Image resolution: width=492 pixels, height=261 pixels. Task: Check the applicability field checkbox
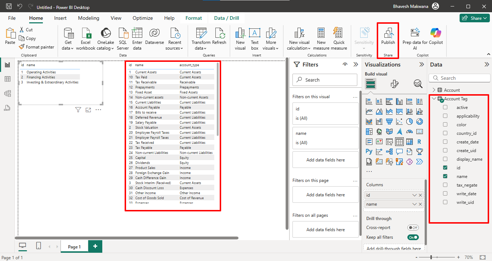tap(445, 116)
